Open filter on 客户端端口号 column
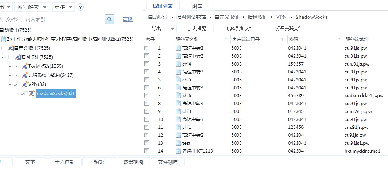The width and height of the screenshot is (388, 171). click(282, 40)
